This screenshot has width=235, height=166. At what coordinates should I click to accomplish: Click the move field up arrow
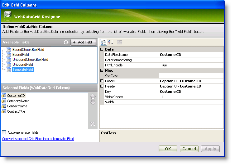tap(93, 96)
